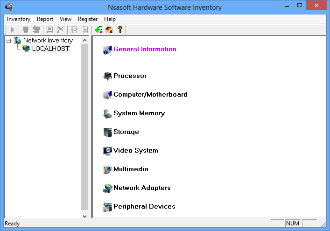Open the Network Adapters section
Viewport: 330px width, 231px height.
pyautogui.click(x=142, y=188)
